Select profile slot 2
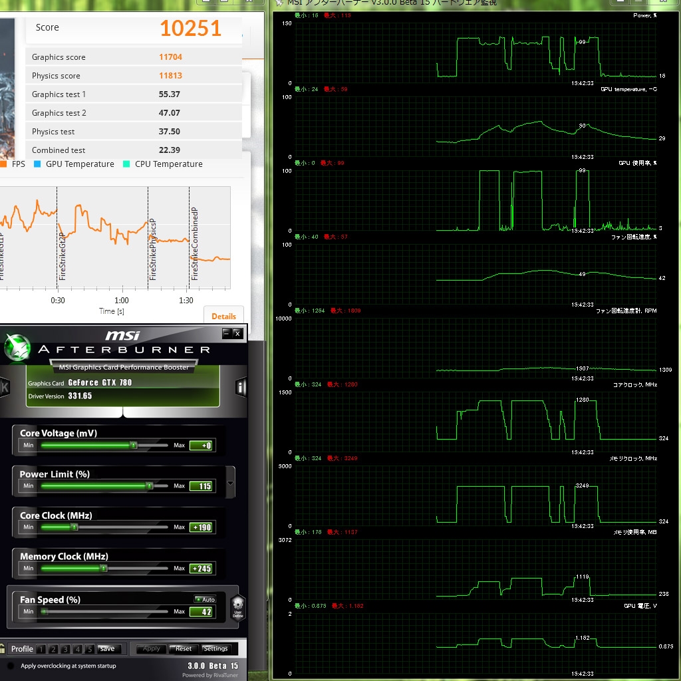Image resolution: width=681 pixels, height=681 pixels. click(x=53, y=649)
